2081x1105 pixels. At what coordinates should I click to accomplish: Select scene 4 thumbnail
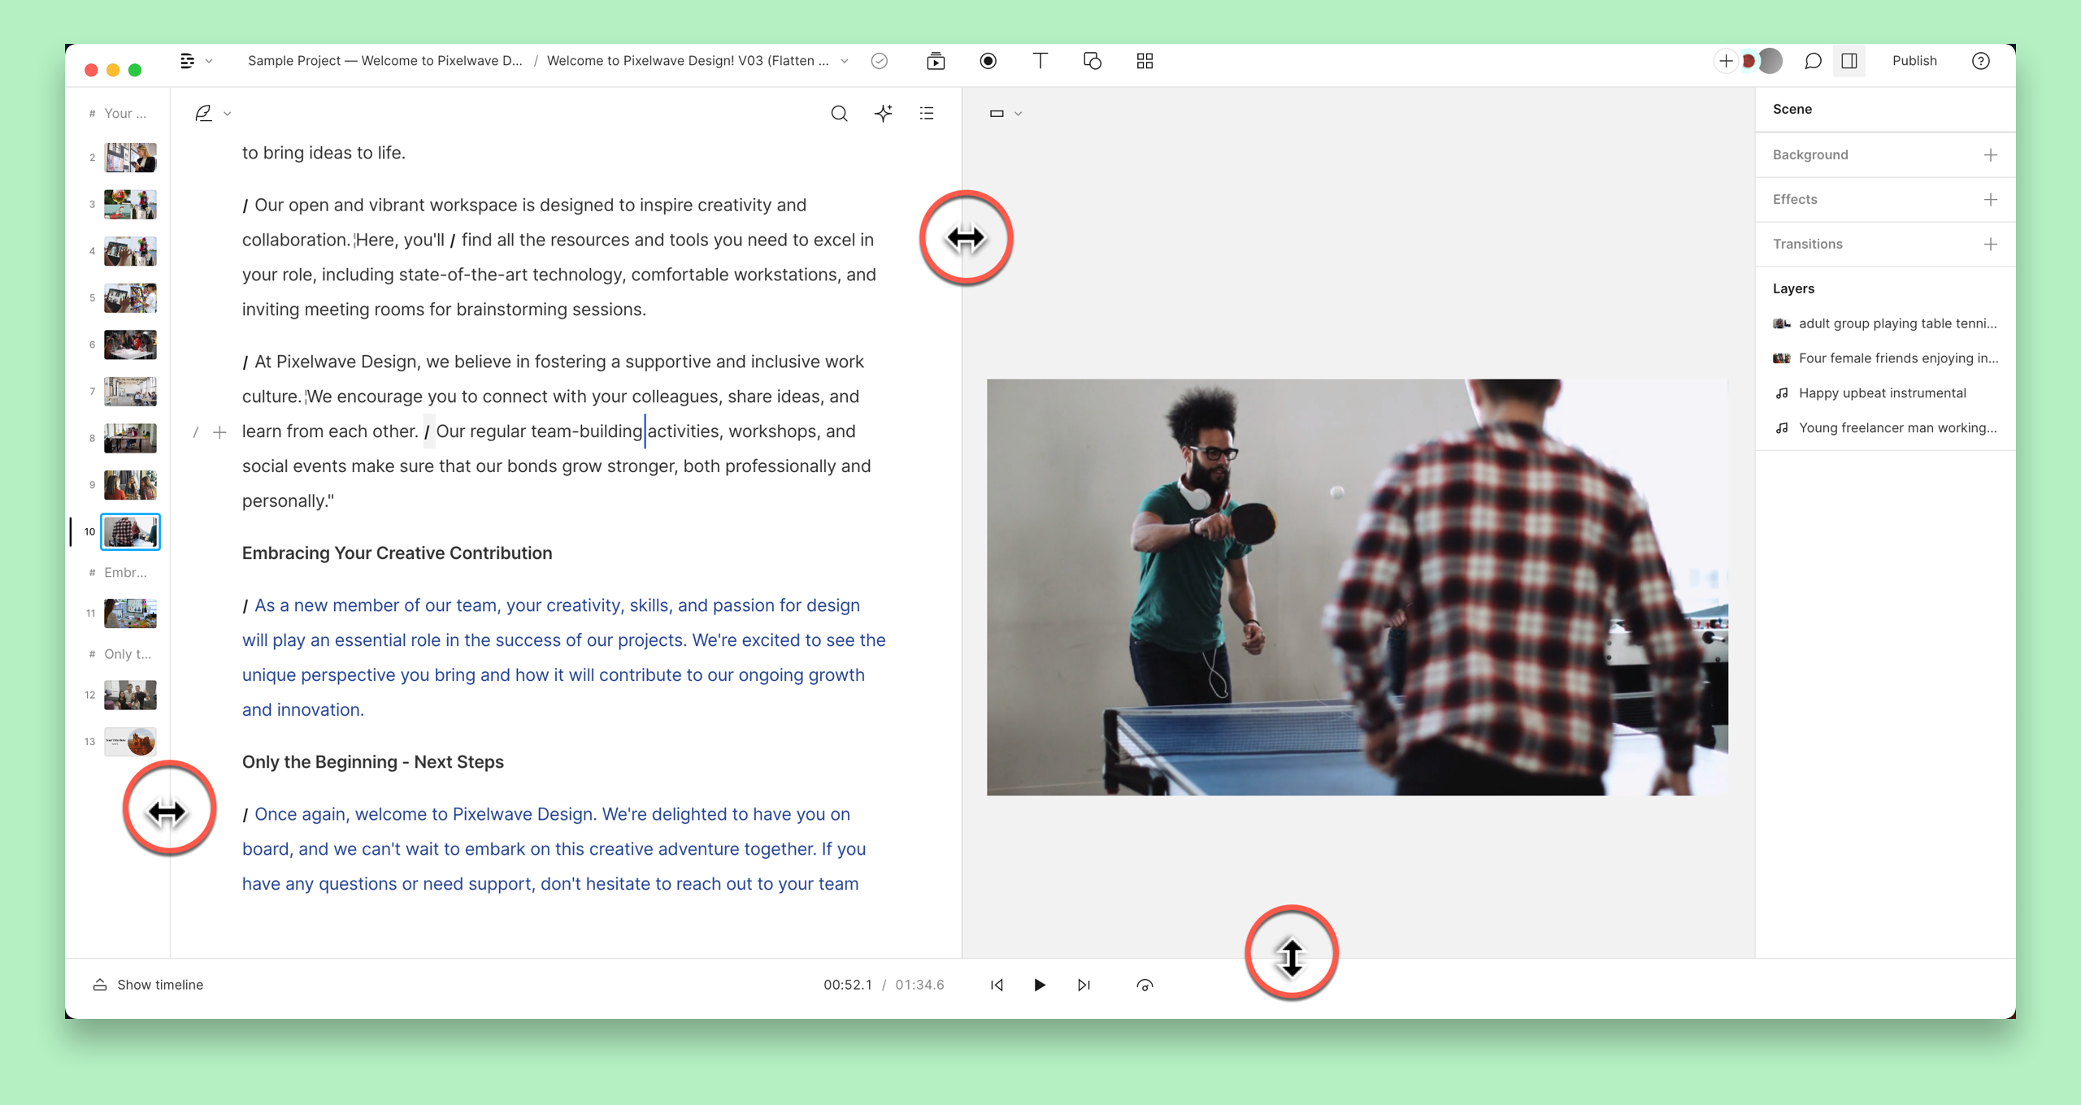click(130, 251)
